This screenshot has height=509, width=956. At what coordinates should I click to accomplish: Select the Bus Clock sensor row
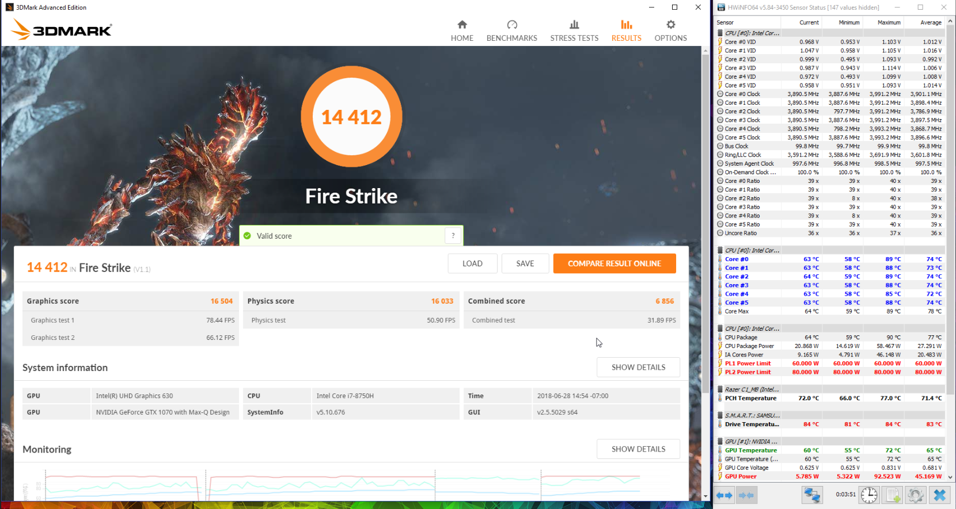point(830,146)
